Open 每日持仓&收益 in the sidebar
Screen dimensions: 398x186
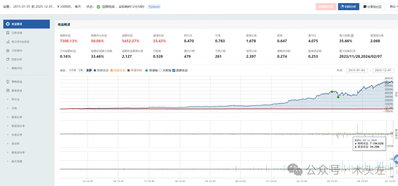20,42
